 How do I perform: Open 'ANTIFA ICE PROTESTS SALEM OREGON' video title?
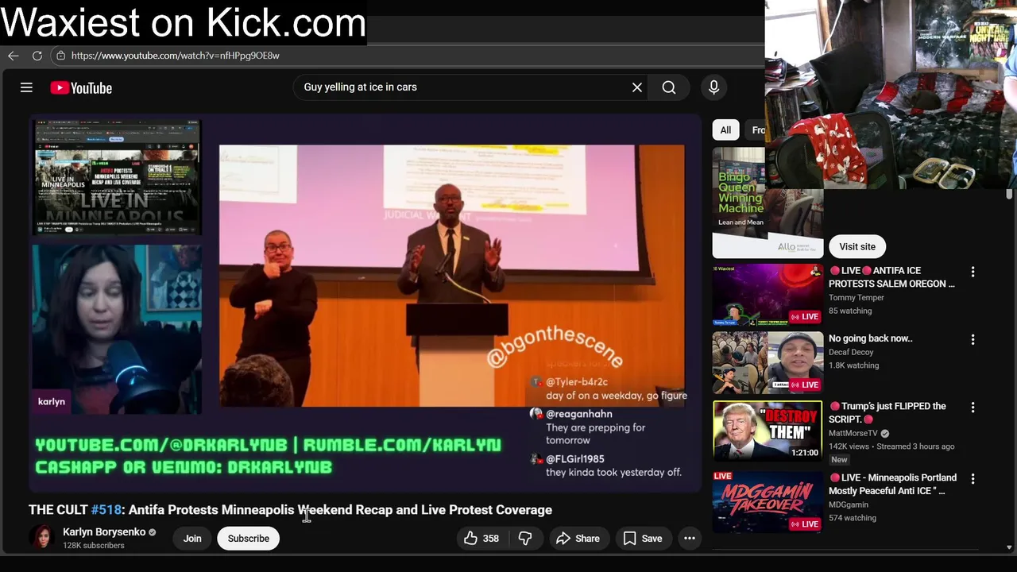coord(891,277)
